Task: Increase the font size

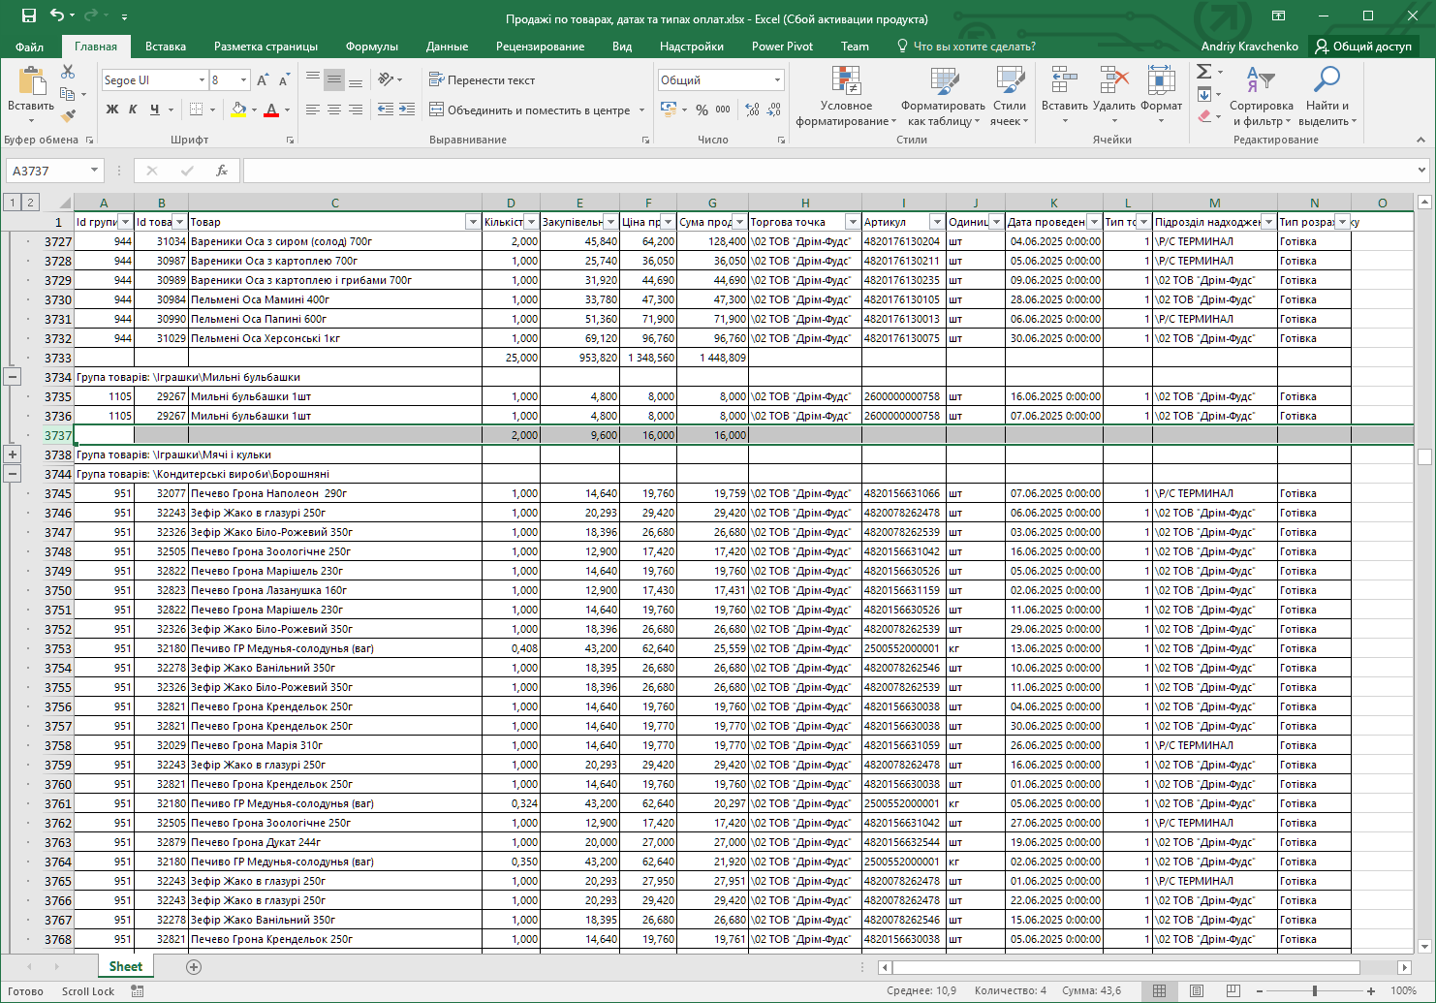Action: pos(263,80)
